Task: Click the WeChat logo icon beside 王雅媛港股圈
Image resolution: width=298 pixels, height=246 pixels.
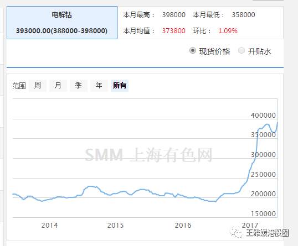Action: (x=236, y=233)
